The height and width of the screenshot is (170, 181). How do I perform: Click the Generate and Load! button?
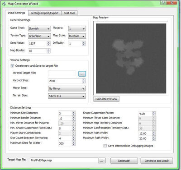(157, 161)
